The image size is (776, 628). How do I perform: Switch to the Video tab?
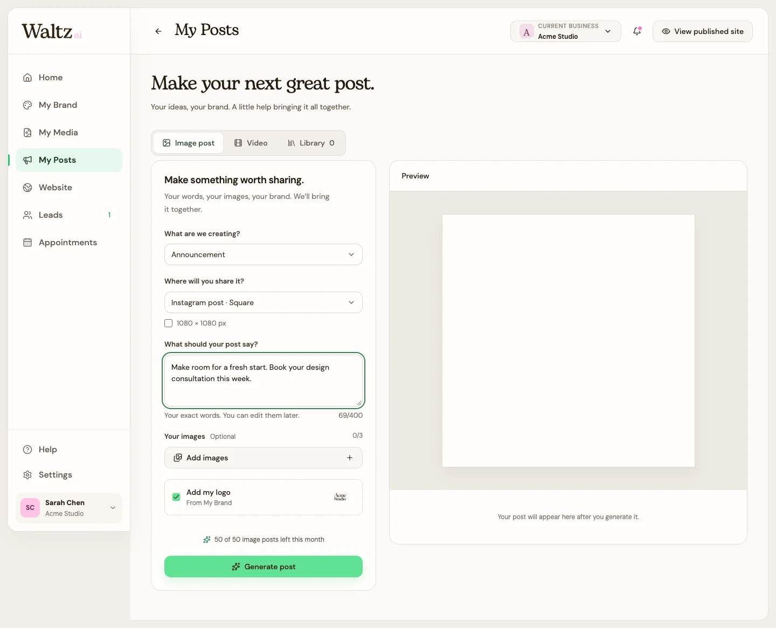[x=251, y=143]
